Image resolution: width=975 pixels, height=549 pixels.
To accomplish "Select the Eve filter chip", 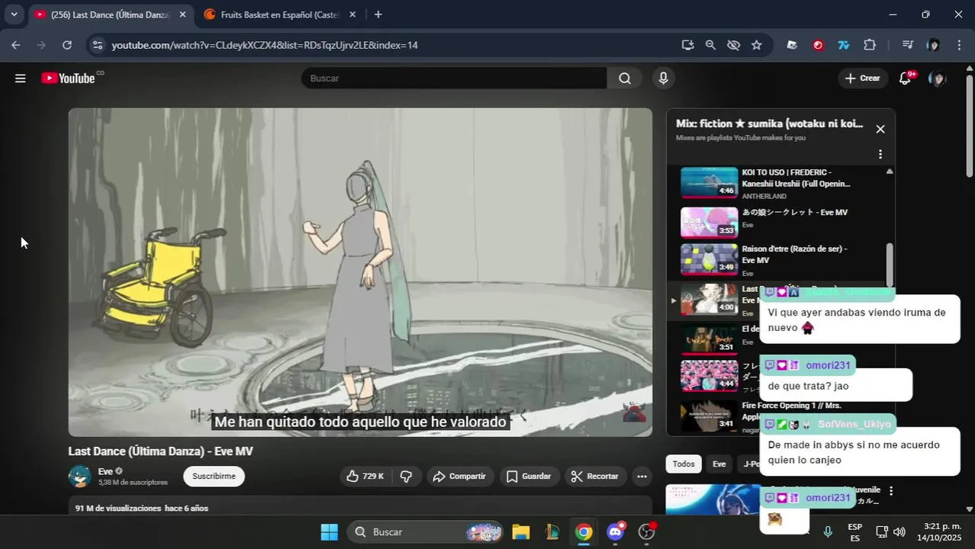I will click(719, 464).
